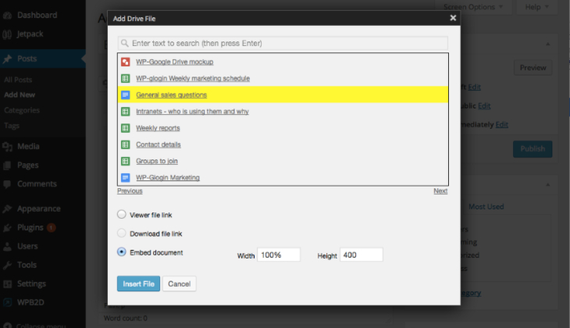The width and height of the screenshot is (570, 328).
Task: Click the Settings icon in sidebar
Action: (7, 284)
